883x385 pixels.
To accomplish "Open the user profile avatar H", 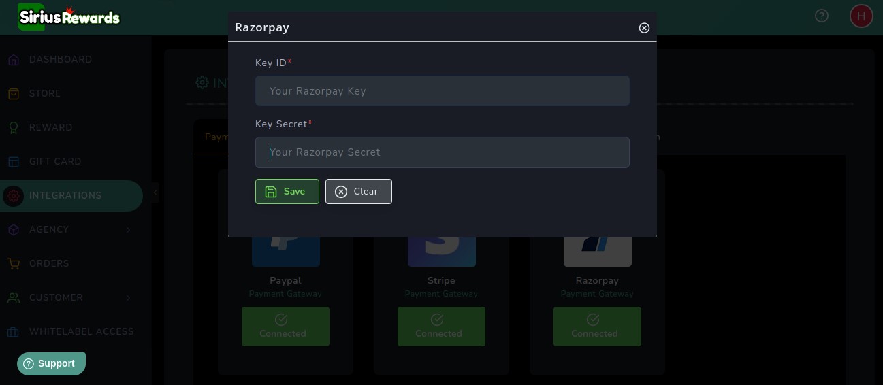I will coord(861,16).
